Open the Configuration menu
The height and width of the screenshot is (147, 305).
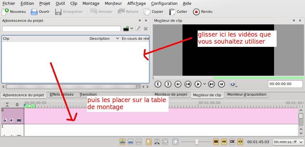pyautogui.click(x=164, y=3)
